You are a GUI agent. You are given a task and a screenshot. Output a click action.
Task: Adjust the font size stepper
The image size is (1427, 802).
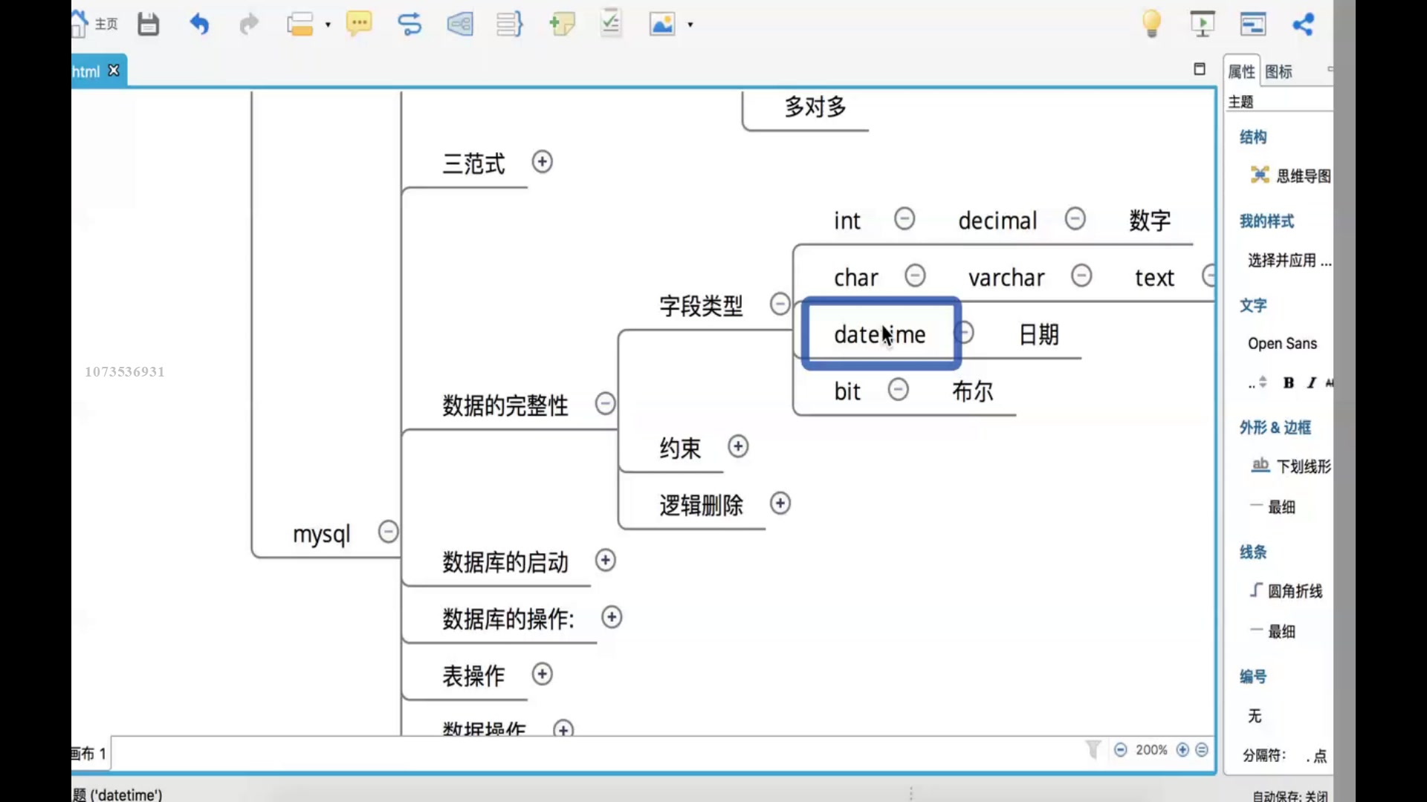click(x=1262, y=382)
